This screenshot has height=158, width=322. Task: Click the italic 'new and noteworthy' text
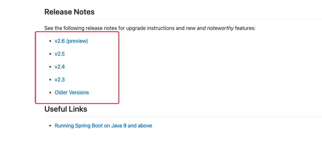210,28
